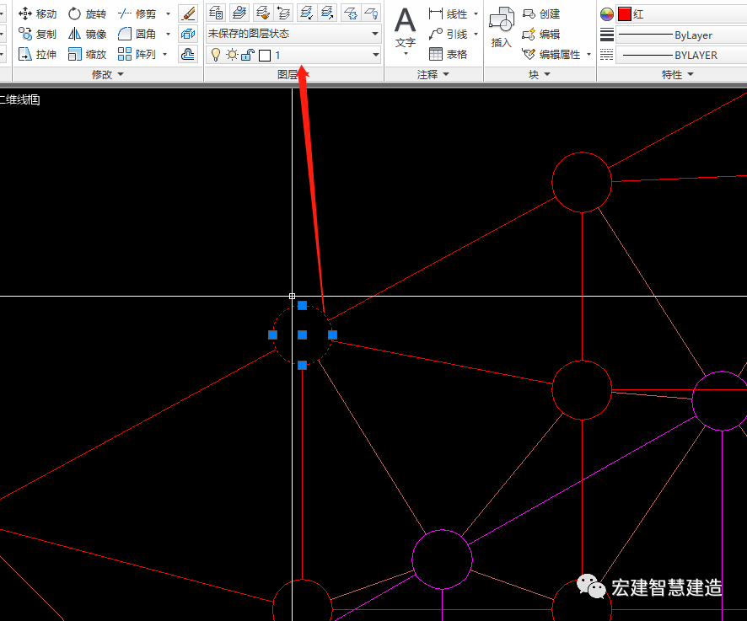
Task: Click the Isolate Layer icon
Action: 306,13
